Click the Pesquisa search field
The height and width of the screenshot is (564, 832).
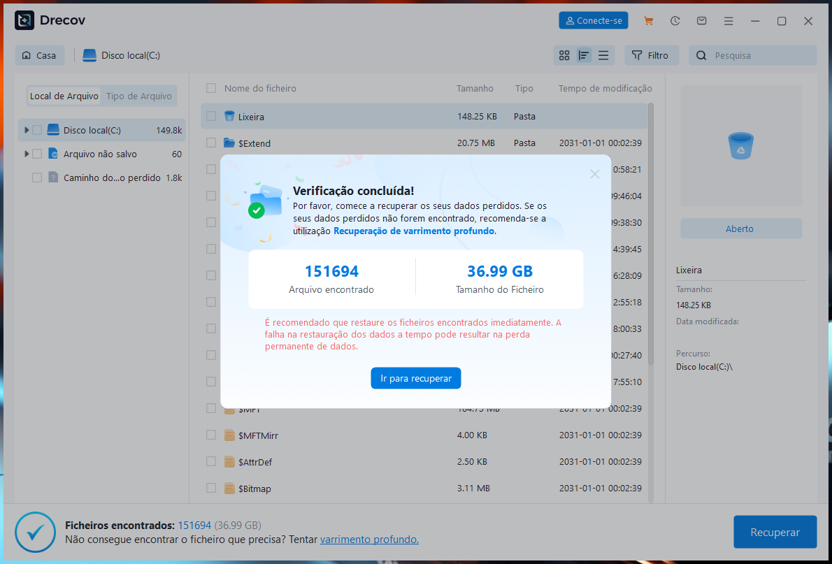tap(759, 55)
